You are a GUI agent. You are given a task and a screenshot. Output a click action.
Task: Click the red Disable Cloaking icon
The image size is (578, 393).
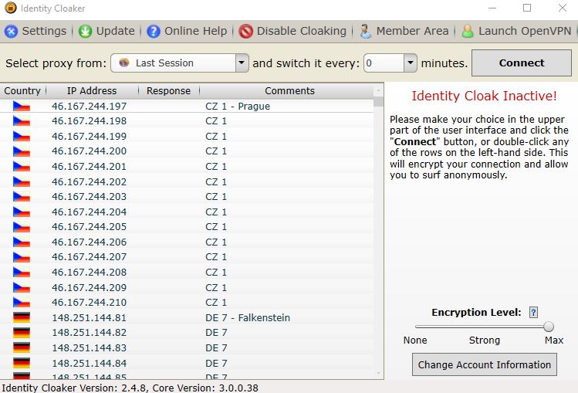click(245, 32)
